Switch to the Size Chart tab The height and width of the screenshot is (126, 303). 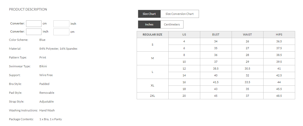(x=149, y=14)
